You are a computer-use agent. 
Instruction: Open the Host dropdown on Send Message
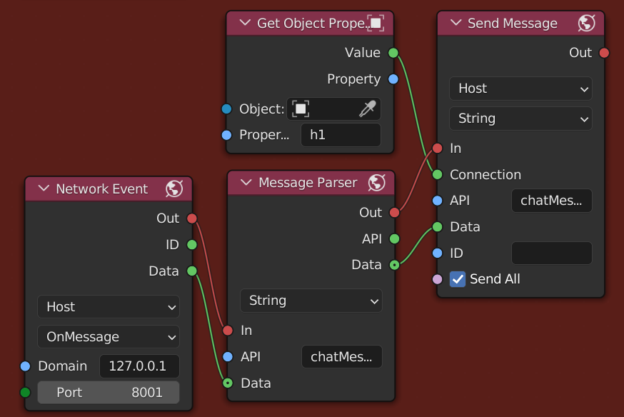(520, 89)
